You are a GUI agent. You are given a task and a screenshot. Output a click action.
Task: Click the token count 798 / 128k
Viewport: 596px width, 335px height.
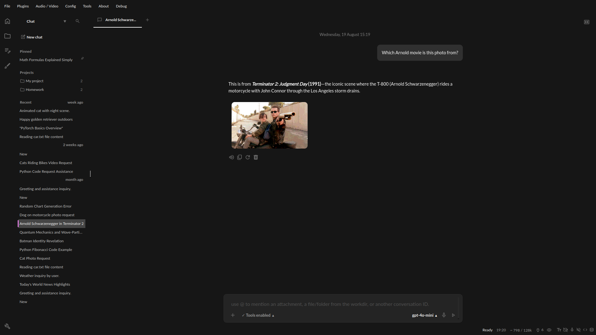pyautogui.click(x=521, y=330)
